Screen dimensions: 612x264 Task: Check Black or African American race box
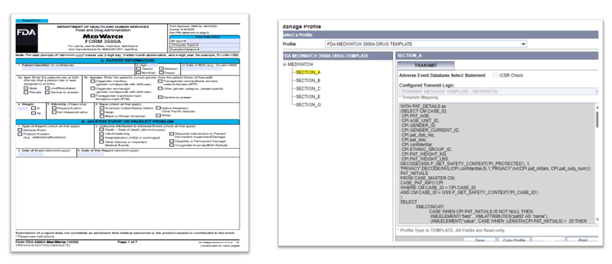(x=102, y=116)
